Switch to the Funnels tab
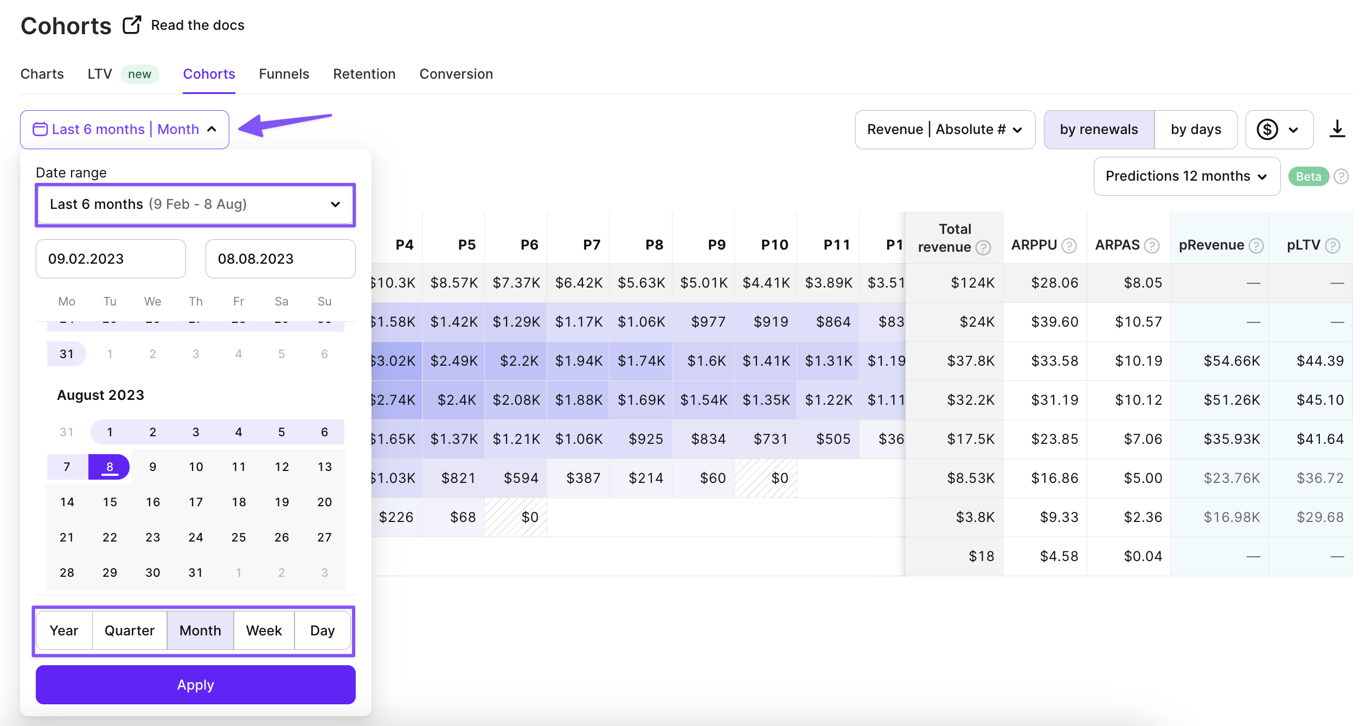 click(284, 74)
